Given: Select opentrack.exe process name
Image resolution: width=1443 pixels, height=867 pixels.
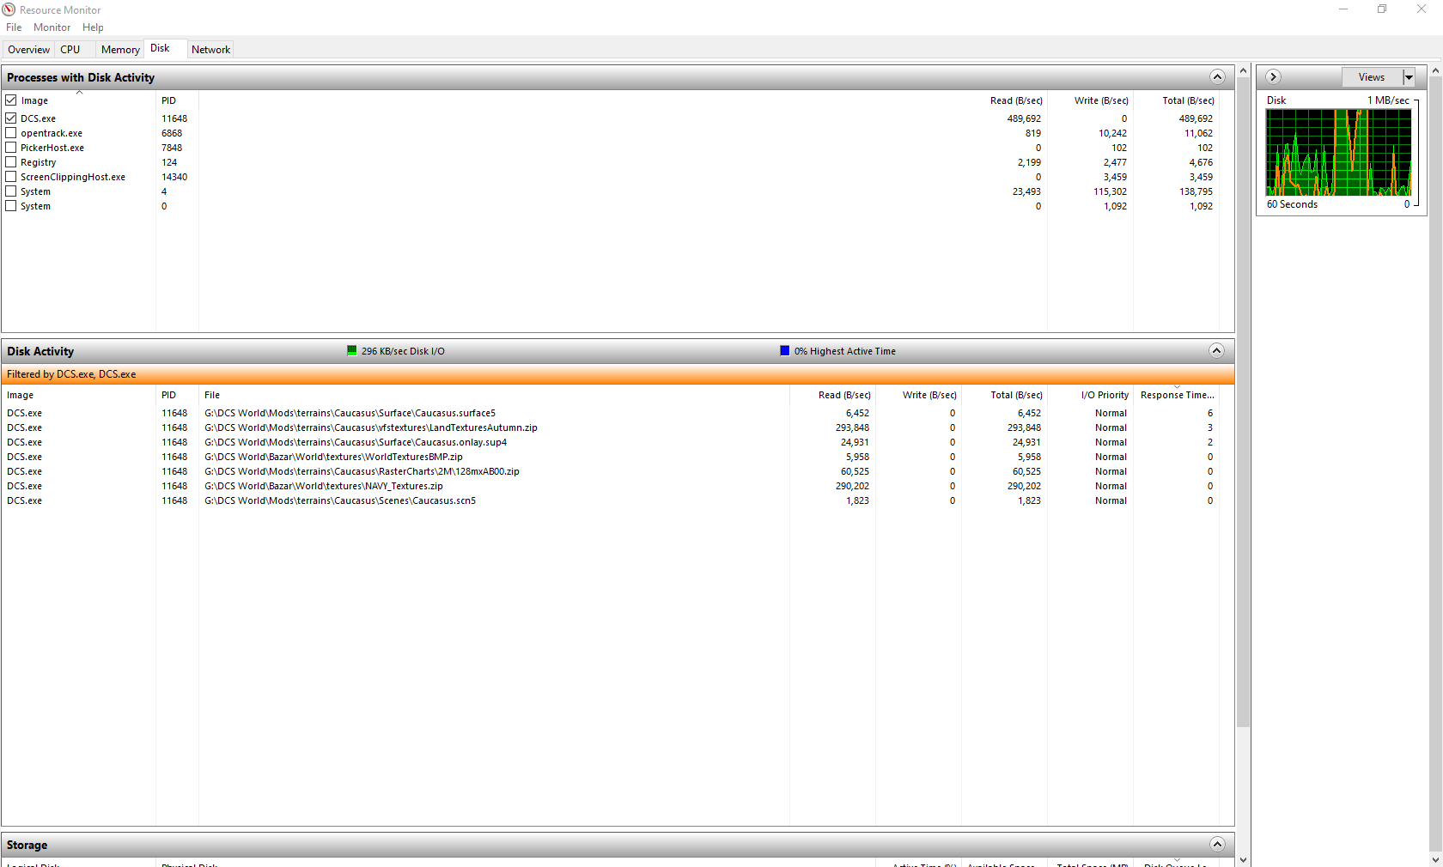Looking at the screenshot, I should pos(52,133).
